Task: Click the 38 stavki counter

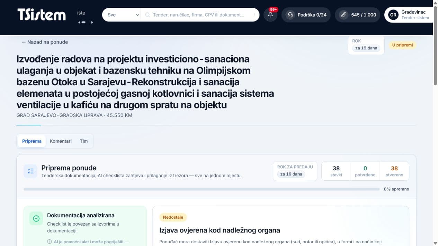Action: [336, 171]
